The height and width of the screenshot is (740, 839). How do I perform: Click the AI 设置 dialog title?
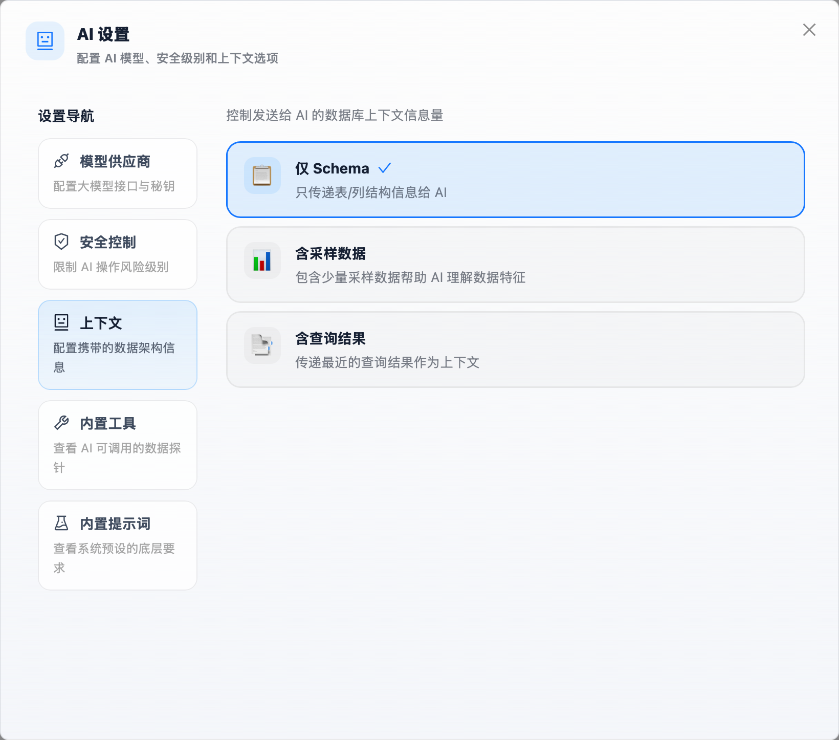(x=103, y=34)
